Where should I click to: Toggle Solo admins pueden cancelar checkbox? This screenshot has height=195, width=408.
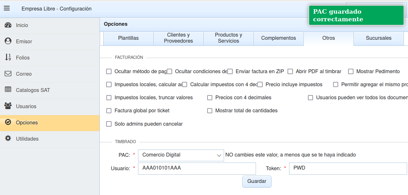coord(109,124)
